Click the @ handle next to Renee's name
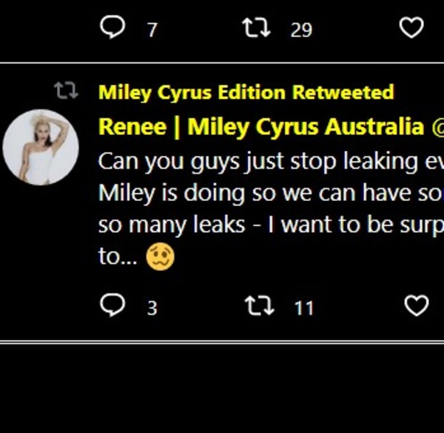 (438, 126)
